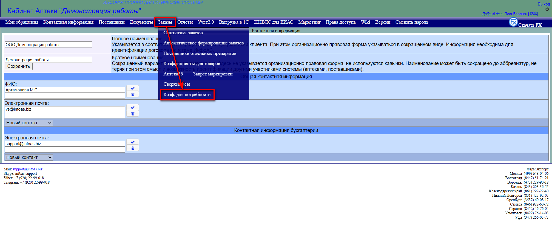Delete the general email using its trash icon
The height and width of the screenshot is (225, 552).
[x=133, y=114]
